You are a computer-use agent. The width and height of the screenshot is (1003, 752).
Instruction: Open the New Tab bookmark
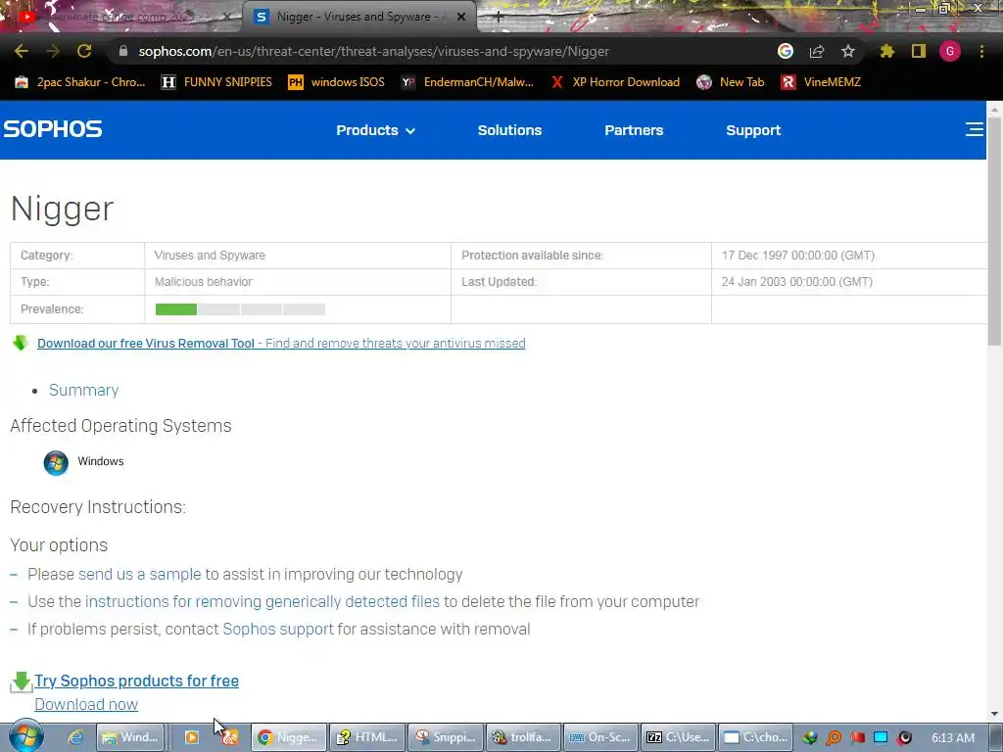tap(731, 82)
